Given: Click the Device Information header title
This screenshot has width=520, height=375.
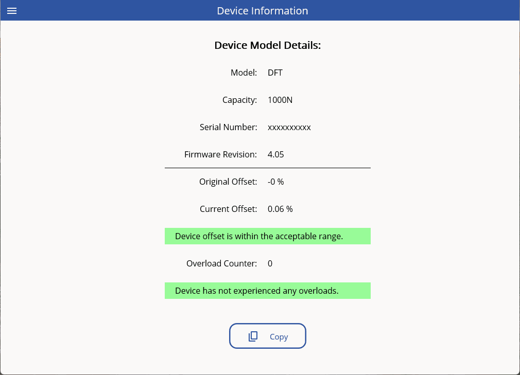Looking at the screenshot, I should pyautogui.click(x=262, y=11).
